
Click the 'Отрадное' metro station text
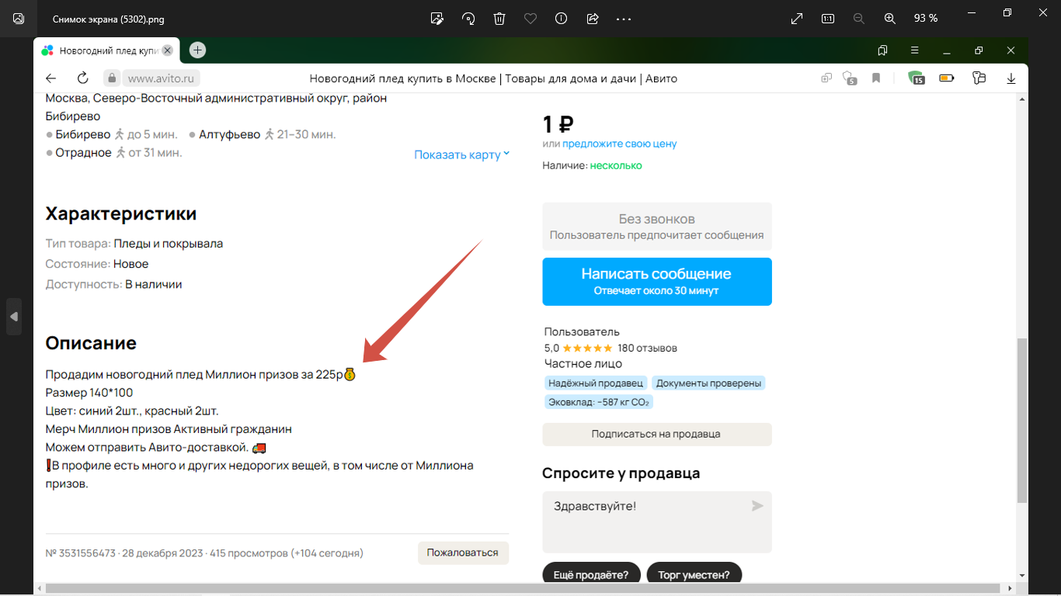pyautogui.click(x=83, y=153)
